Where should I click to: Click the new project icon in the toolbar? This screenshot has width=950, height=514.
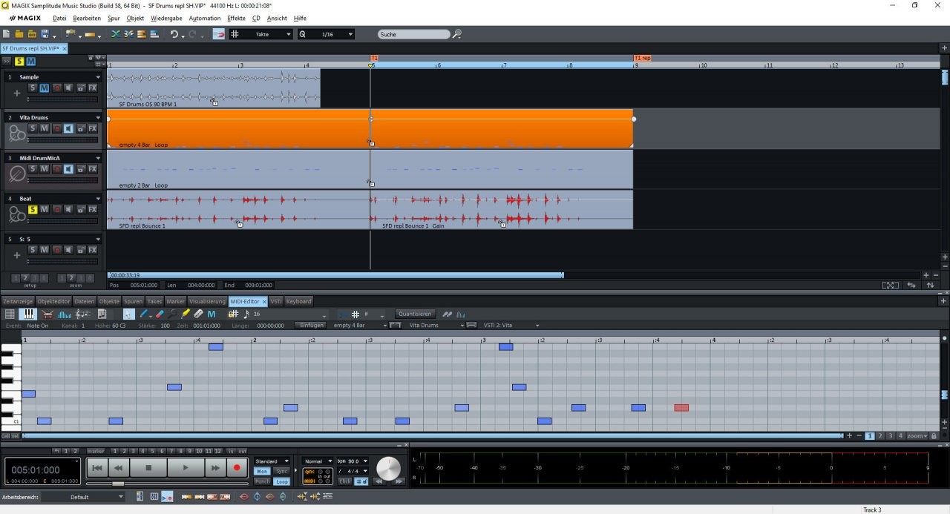point(6,34)
